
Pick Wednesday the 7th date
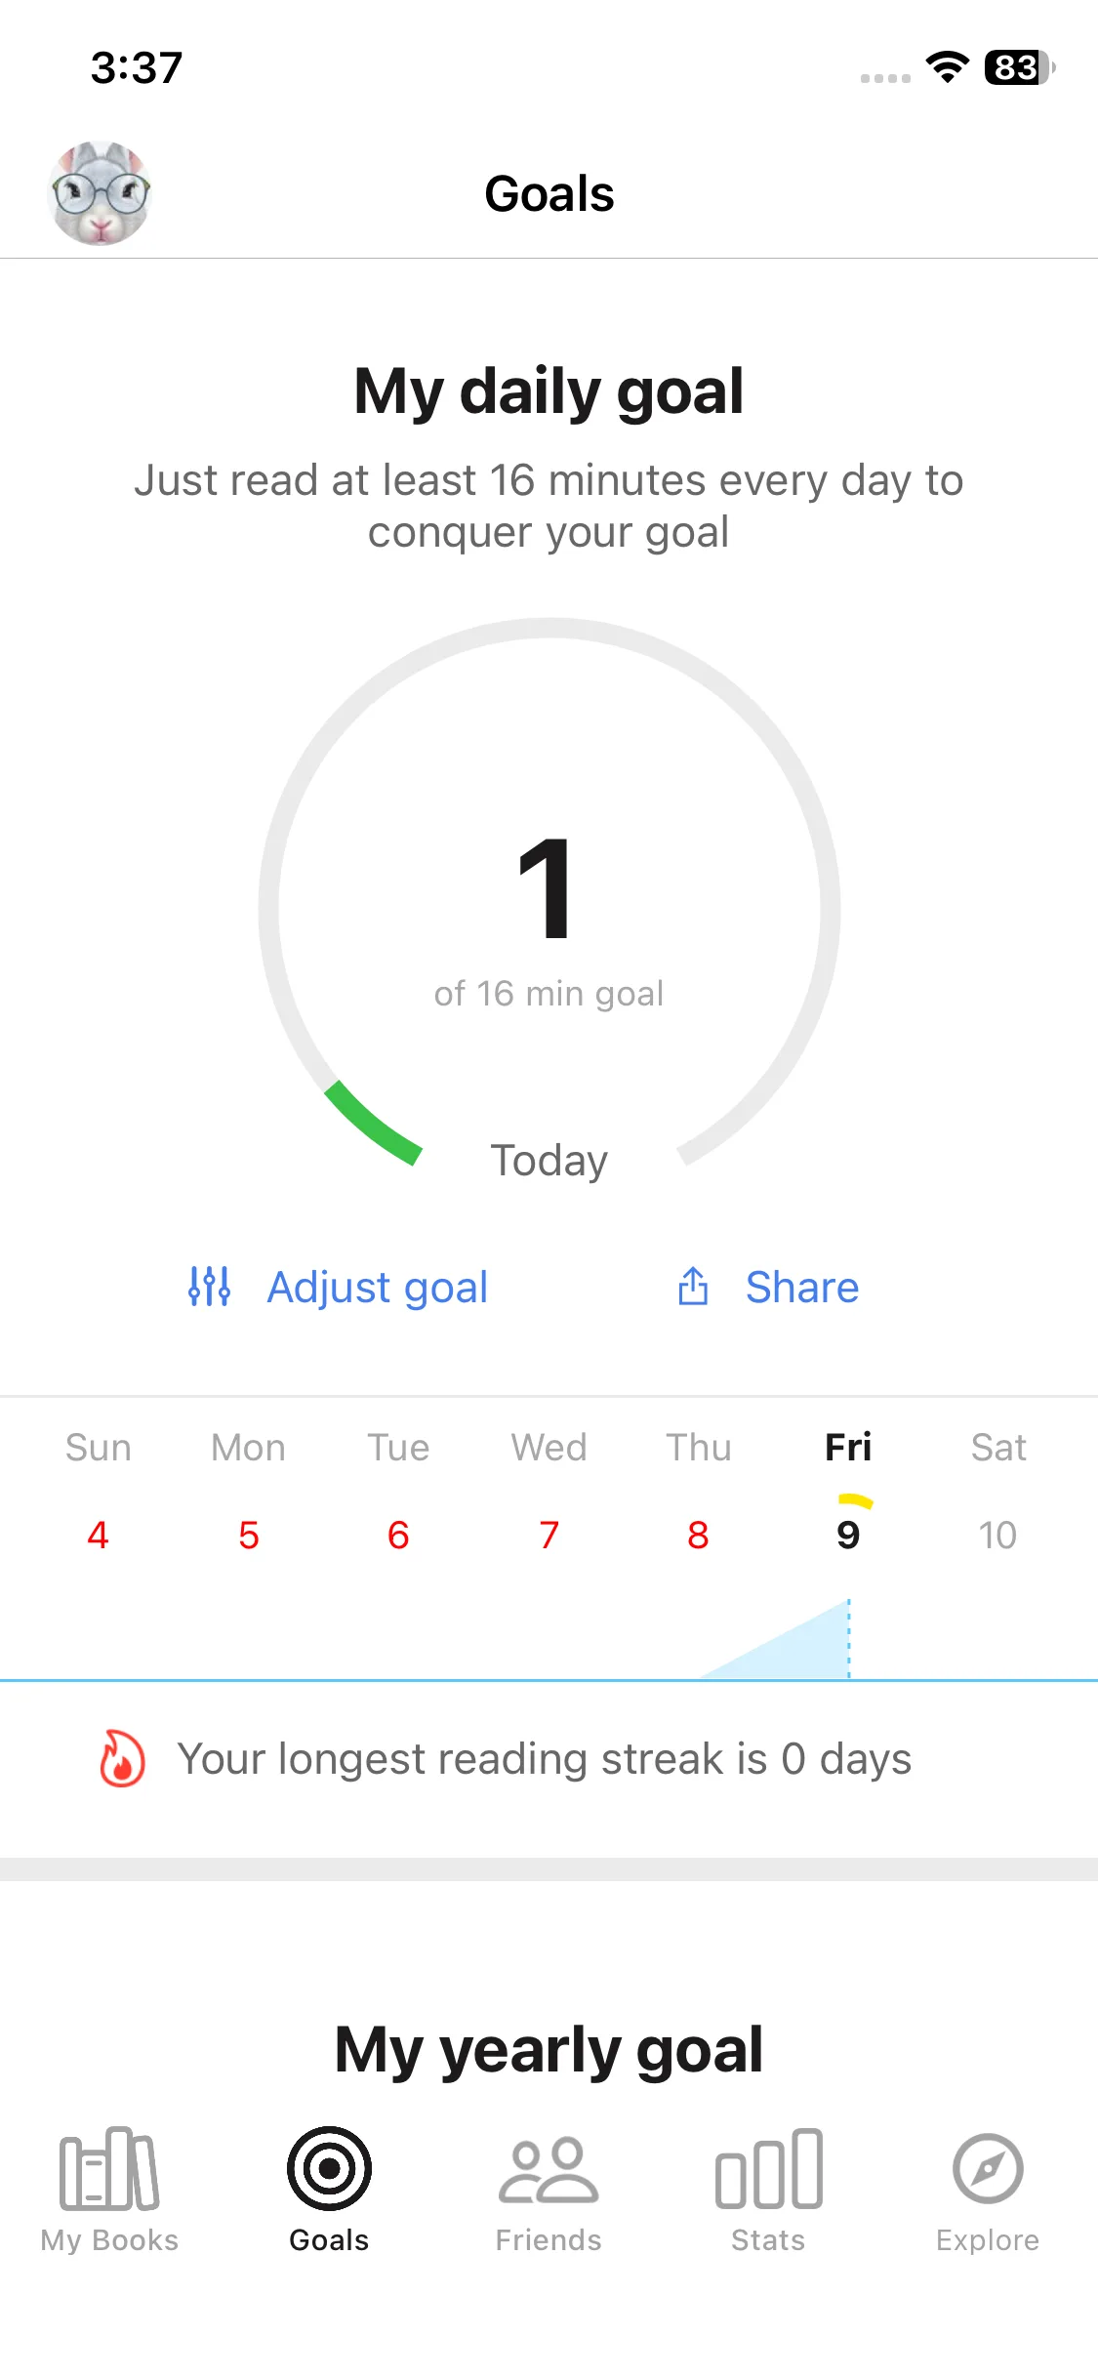coord(549,1535)
